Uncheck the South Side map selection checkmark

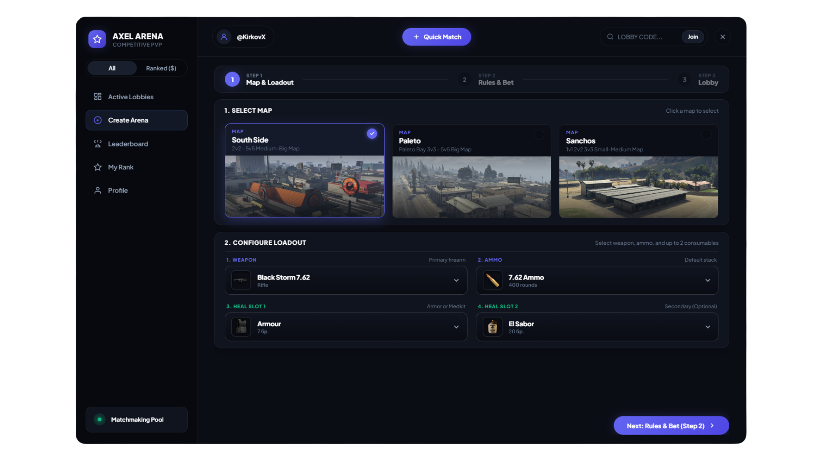tap(372, 133)
